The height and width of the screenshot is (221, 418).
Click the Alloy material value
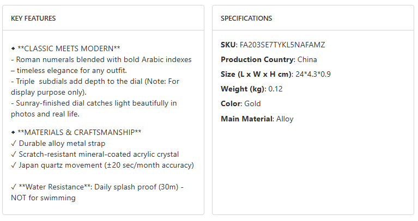[285, 119]
